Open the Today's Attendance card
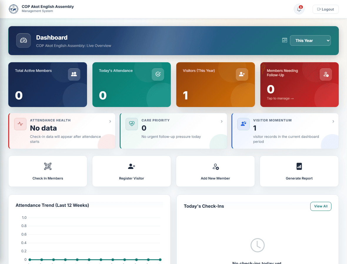Image resolution: width=347 pixels, height=264 pixels. pos(131,84)
